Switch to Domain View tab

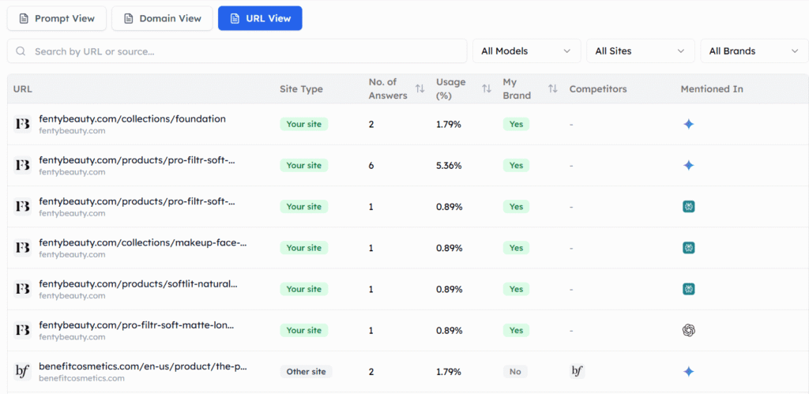point(162,19)
